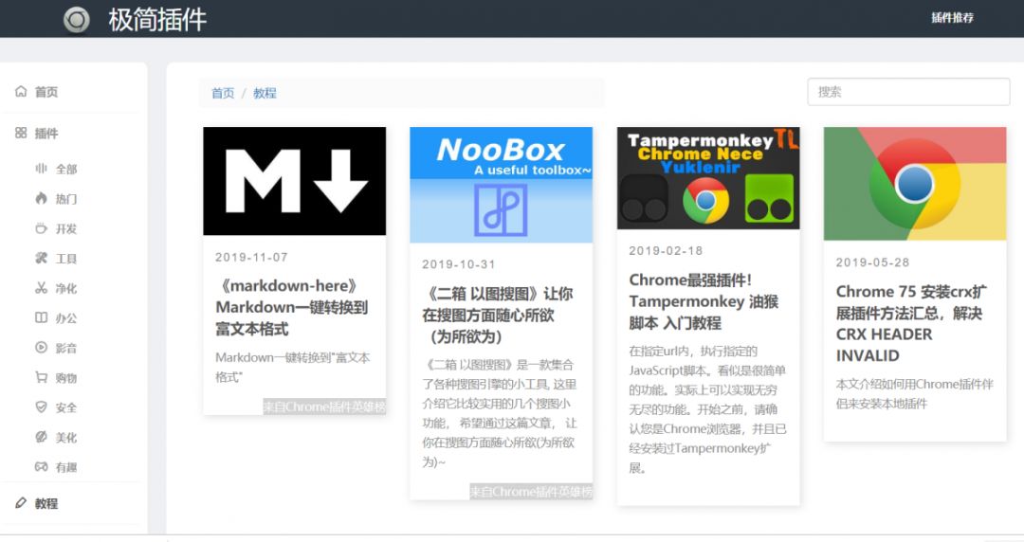Open the Tampermonkey 油猴脚本 article title
This screenshot has height=542, width=1024.
pos(704,301)
